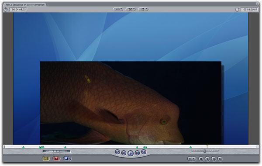The width and height of the screenshot is (262, 166).
Task: Click the diamond Add Keyframe button
Action: tap(207, 159)
